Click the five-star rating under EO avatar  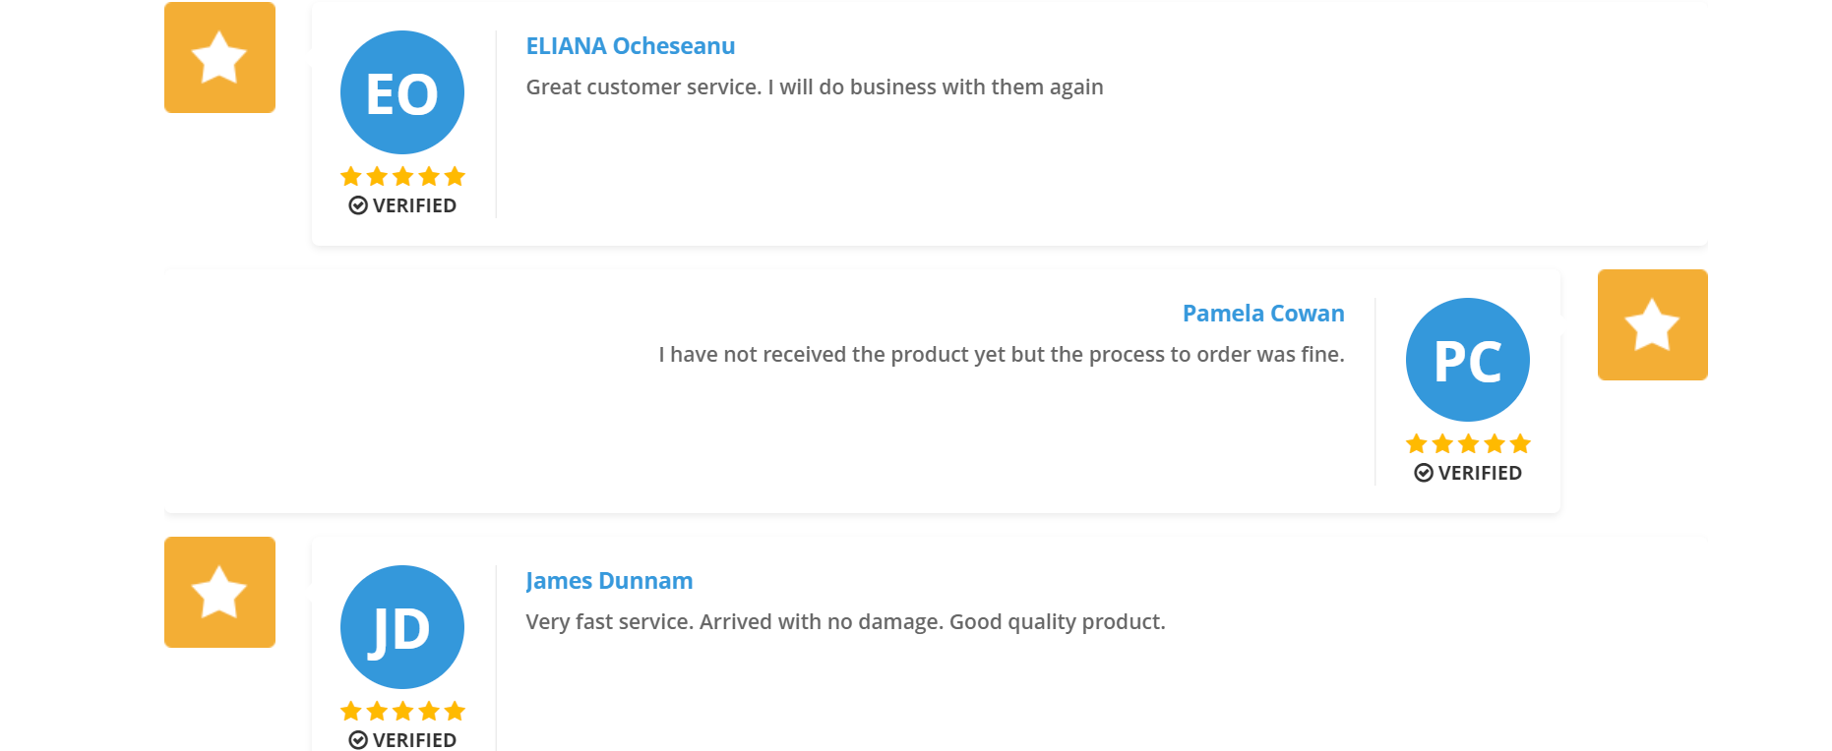[x=402, y=176]
